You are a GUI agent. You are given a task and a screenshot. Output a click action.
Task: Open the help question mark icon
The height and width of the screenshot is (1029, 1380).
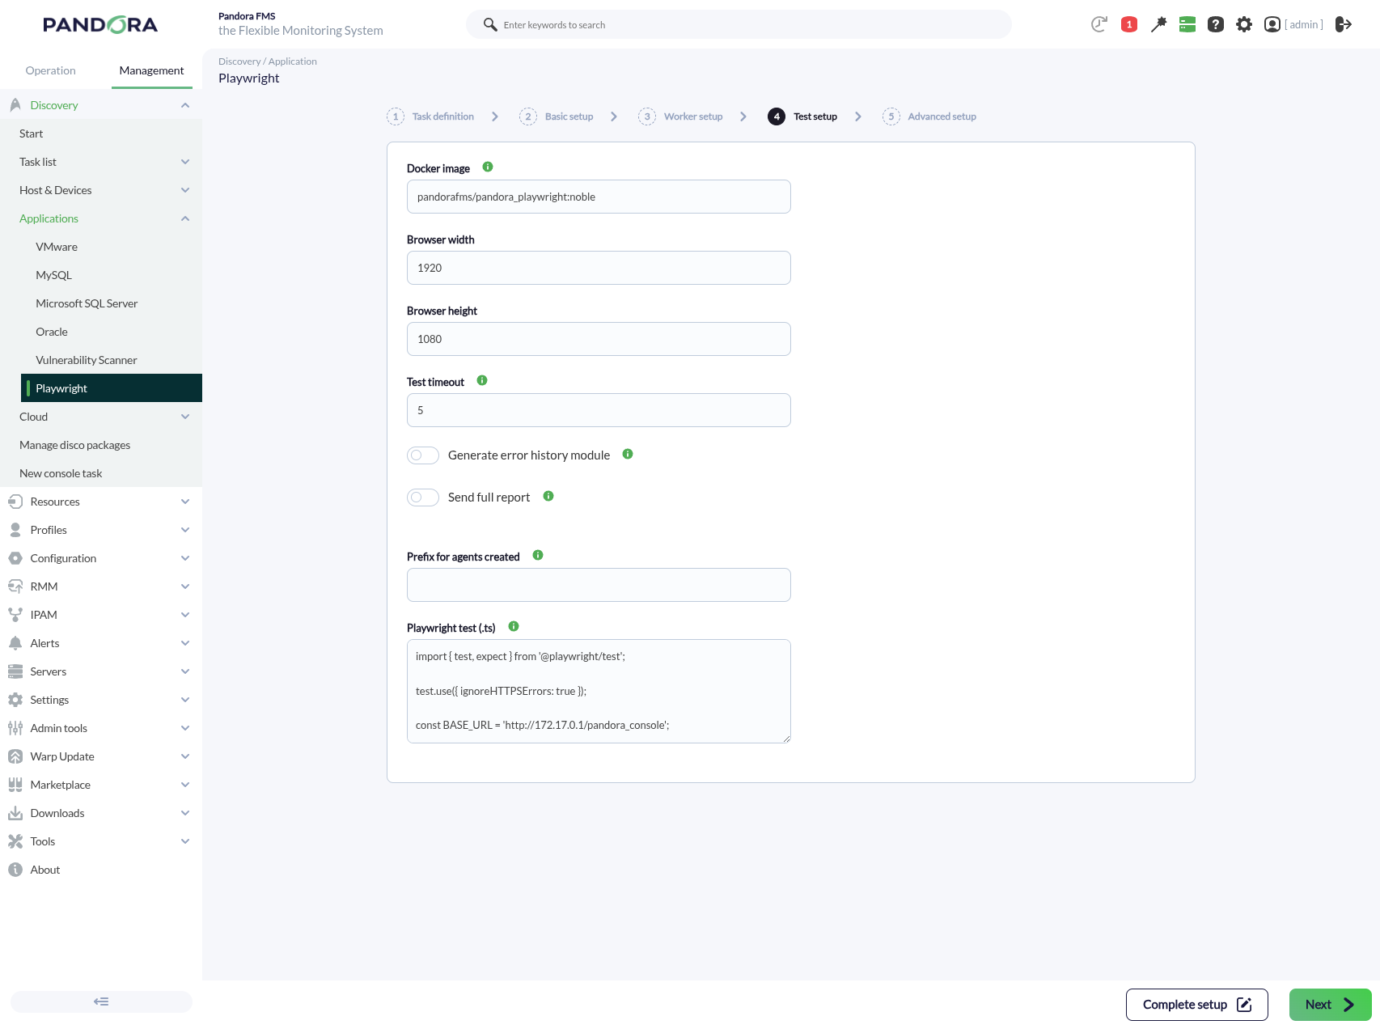coord(1216,24)
